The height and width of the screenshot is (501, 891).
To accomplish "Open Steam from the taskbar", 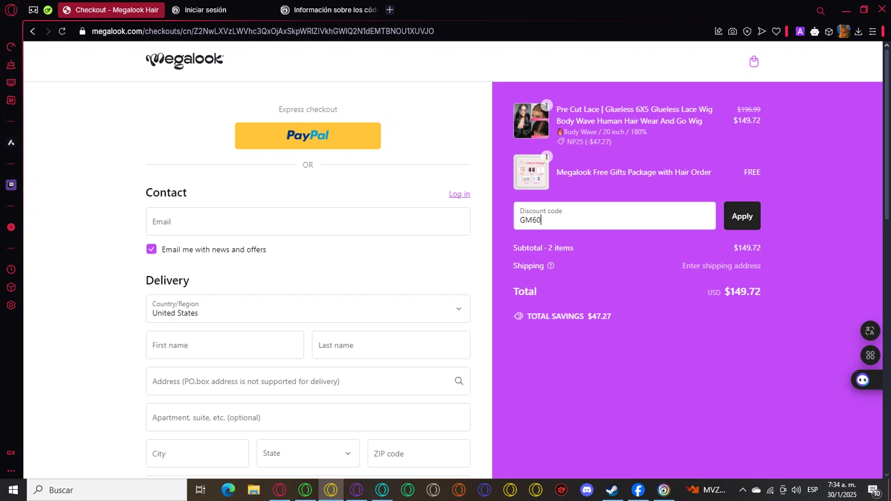I will 612,490.
